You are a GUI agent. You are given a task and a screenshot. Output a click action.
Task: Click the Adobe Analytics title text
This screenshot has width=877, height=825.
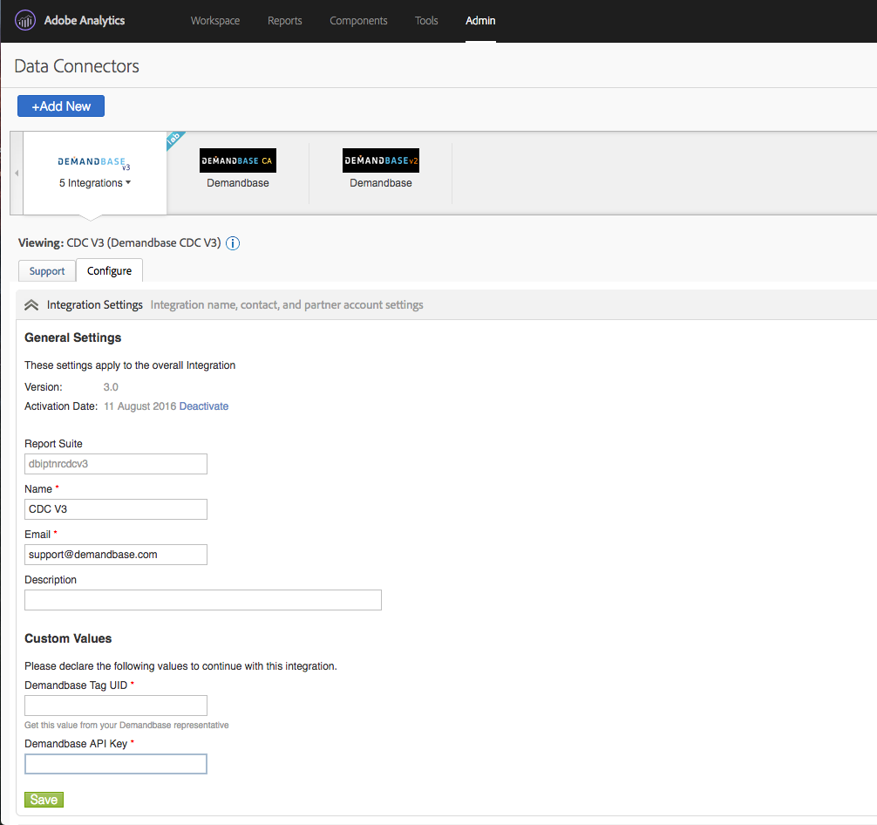[x=85, y=21]
